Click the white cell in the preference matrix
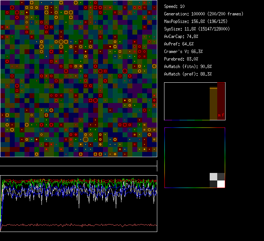The height and width of the screenshot is (241, 264). coord(221,184)
